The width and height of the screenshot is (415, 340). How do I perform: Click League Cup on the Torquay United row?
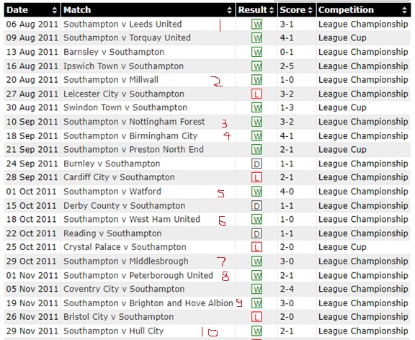click(342, 38)
